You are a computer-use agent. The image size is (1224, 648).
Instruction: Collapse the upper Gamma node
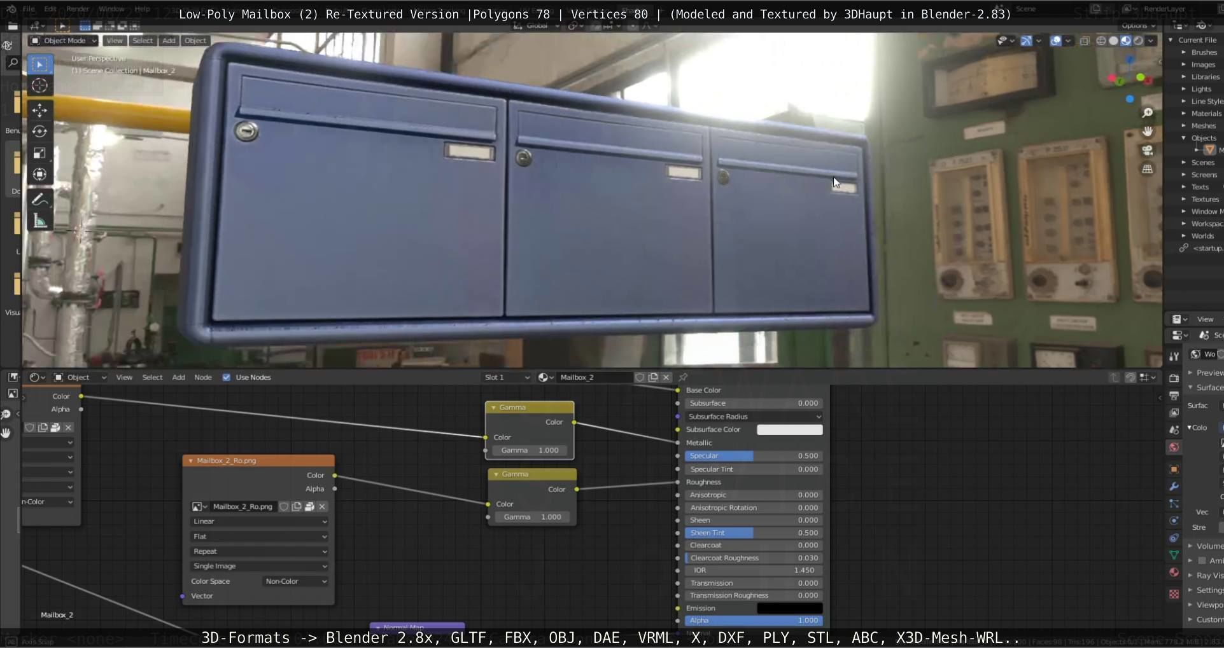493,408
